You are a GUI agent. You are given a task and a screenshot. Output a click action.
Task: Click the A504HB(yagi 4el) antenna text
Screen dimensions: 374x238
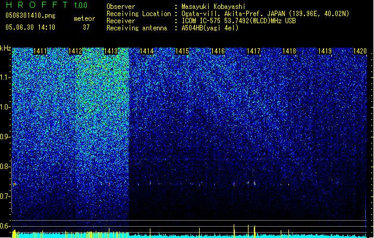[210, 28]
